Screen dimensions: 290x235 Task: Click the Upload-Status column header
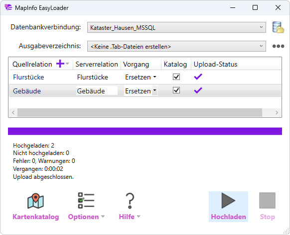215,64
